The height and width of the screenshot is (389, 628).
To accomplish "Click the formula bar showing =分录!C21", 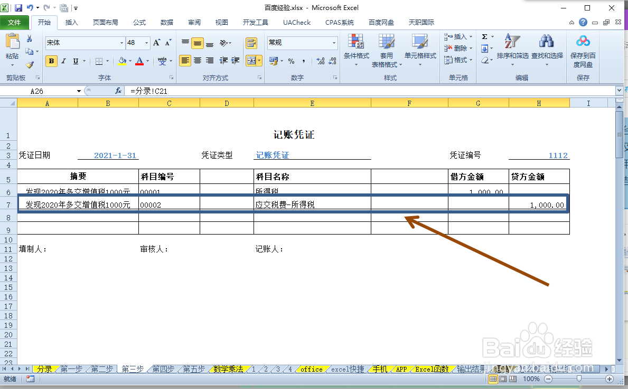I will (370, 91).
